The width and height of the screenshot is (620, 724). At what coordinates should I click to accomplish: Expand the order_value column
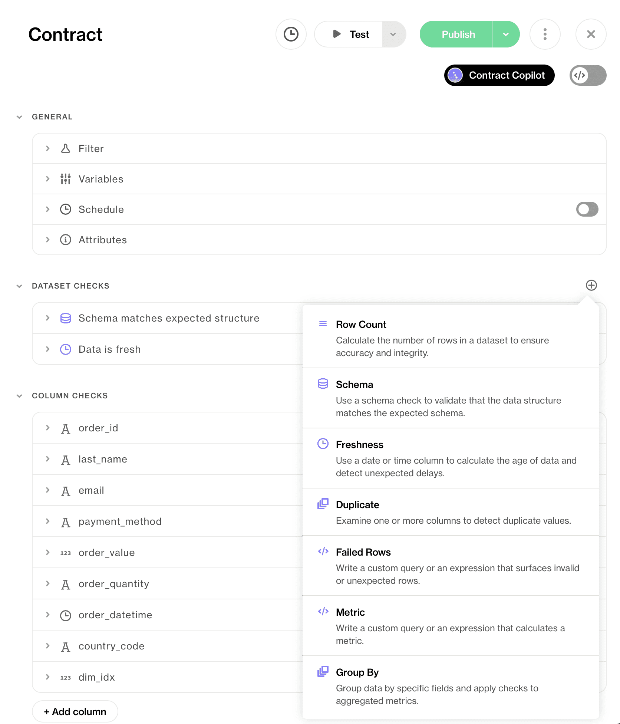click(x=48, y=552)
